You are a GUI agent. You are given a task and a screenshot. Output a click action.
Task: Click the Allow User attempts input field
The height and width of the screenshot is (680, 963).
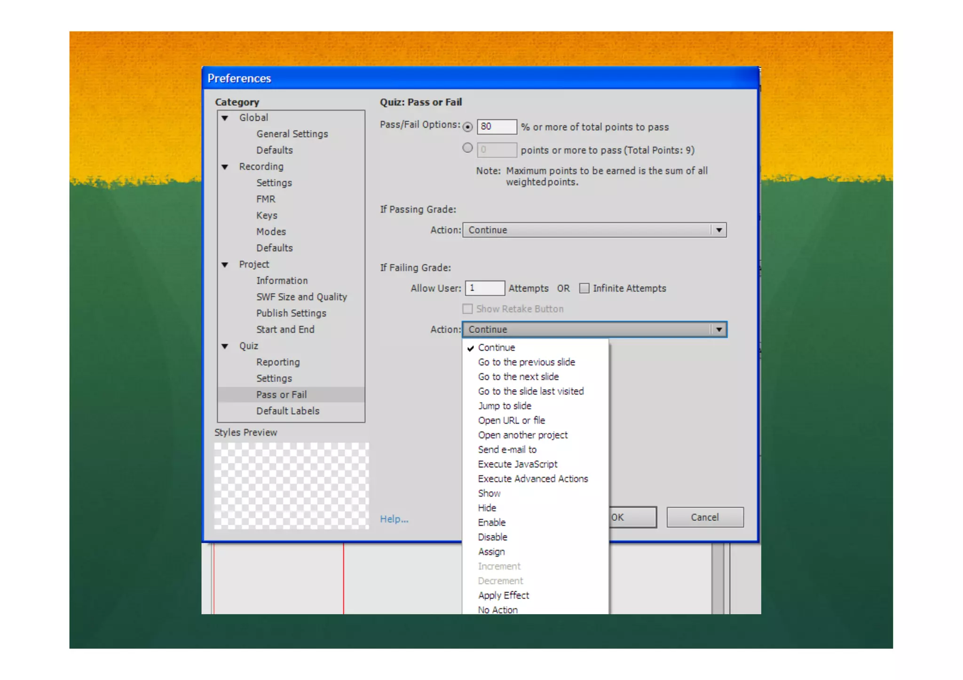(484, 288)
